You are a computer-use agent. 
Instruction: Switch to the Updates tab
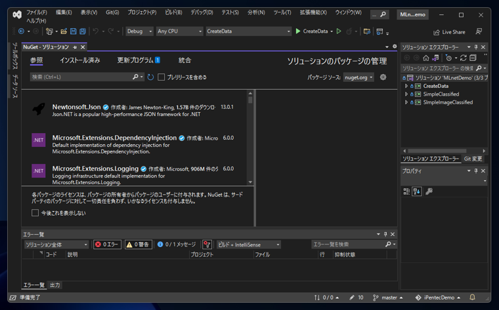point(139,60)
